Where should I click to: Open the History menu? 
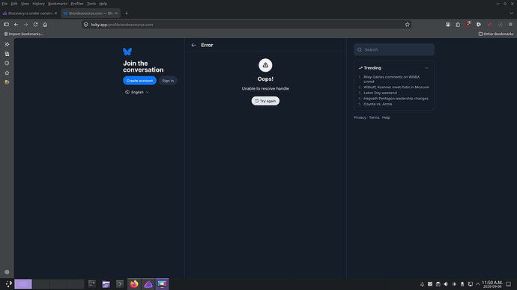pos(38,4)
